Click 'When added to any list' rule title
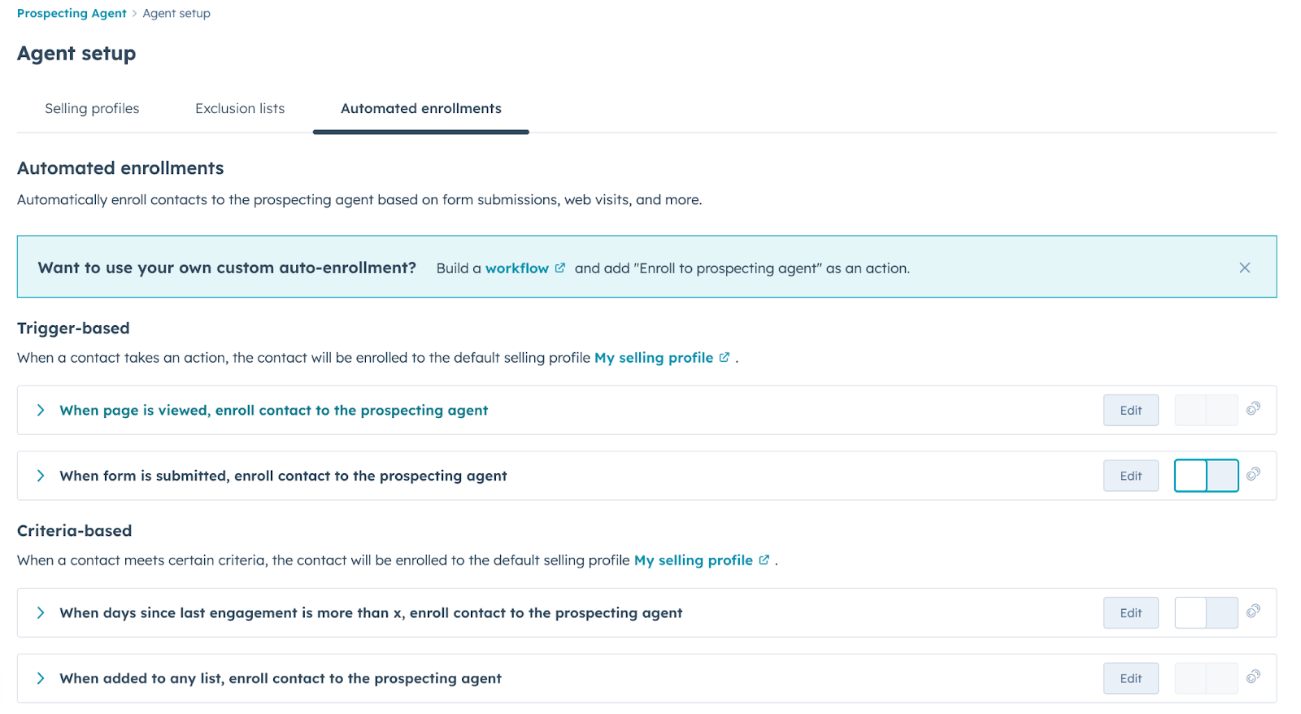Image resolution: width=1301 pixels, height=714 pixels. 281,678
